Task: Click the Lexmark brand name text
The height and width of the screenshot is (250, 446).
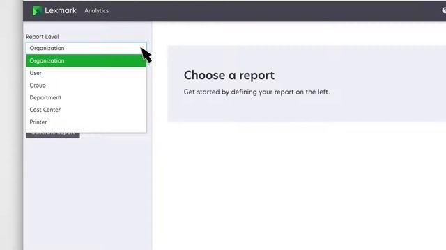Action: [x=61, y=11]
